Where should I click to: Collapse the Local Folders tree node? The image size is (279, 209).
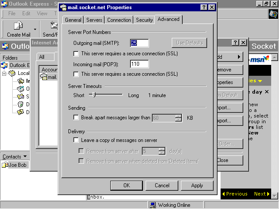tap(4, 74)
